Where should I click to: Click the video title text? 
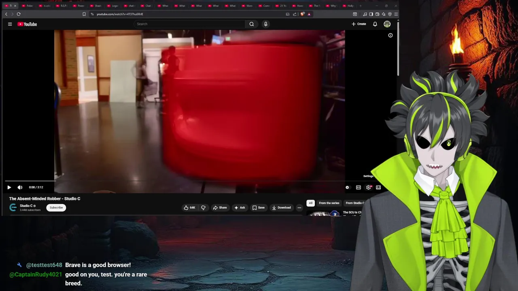pyautogui.click(x=45, y=199)
